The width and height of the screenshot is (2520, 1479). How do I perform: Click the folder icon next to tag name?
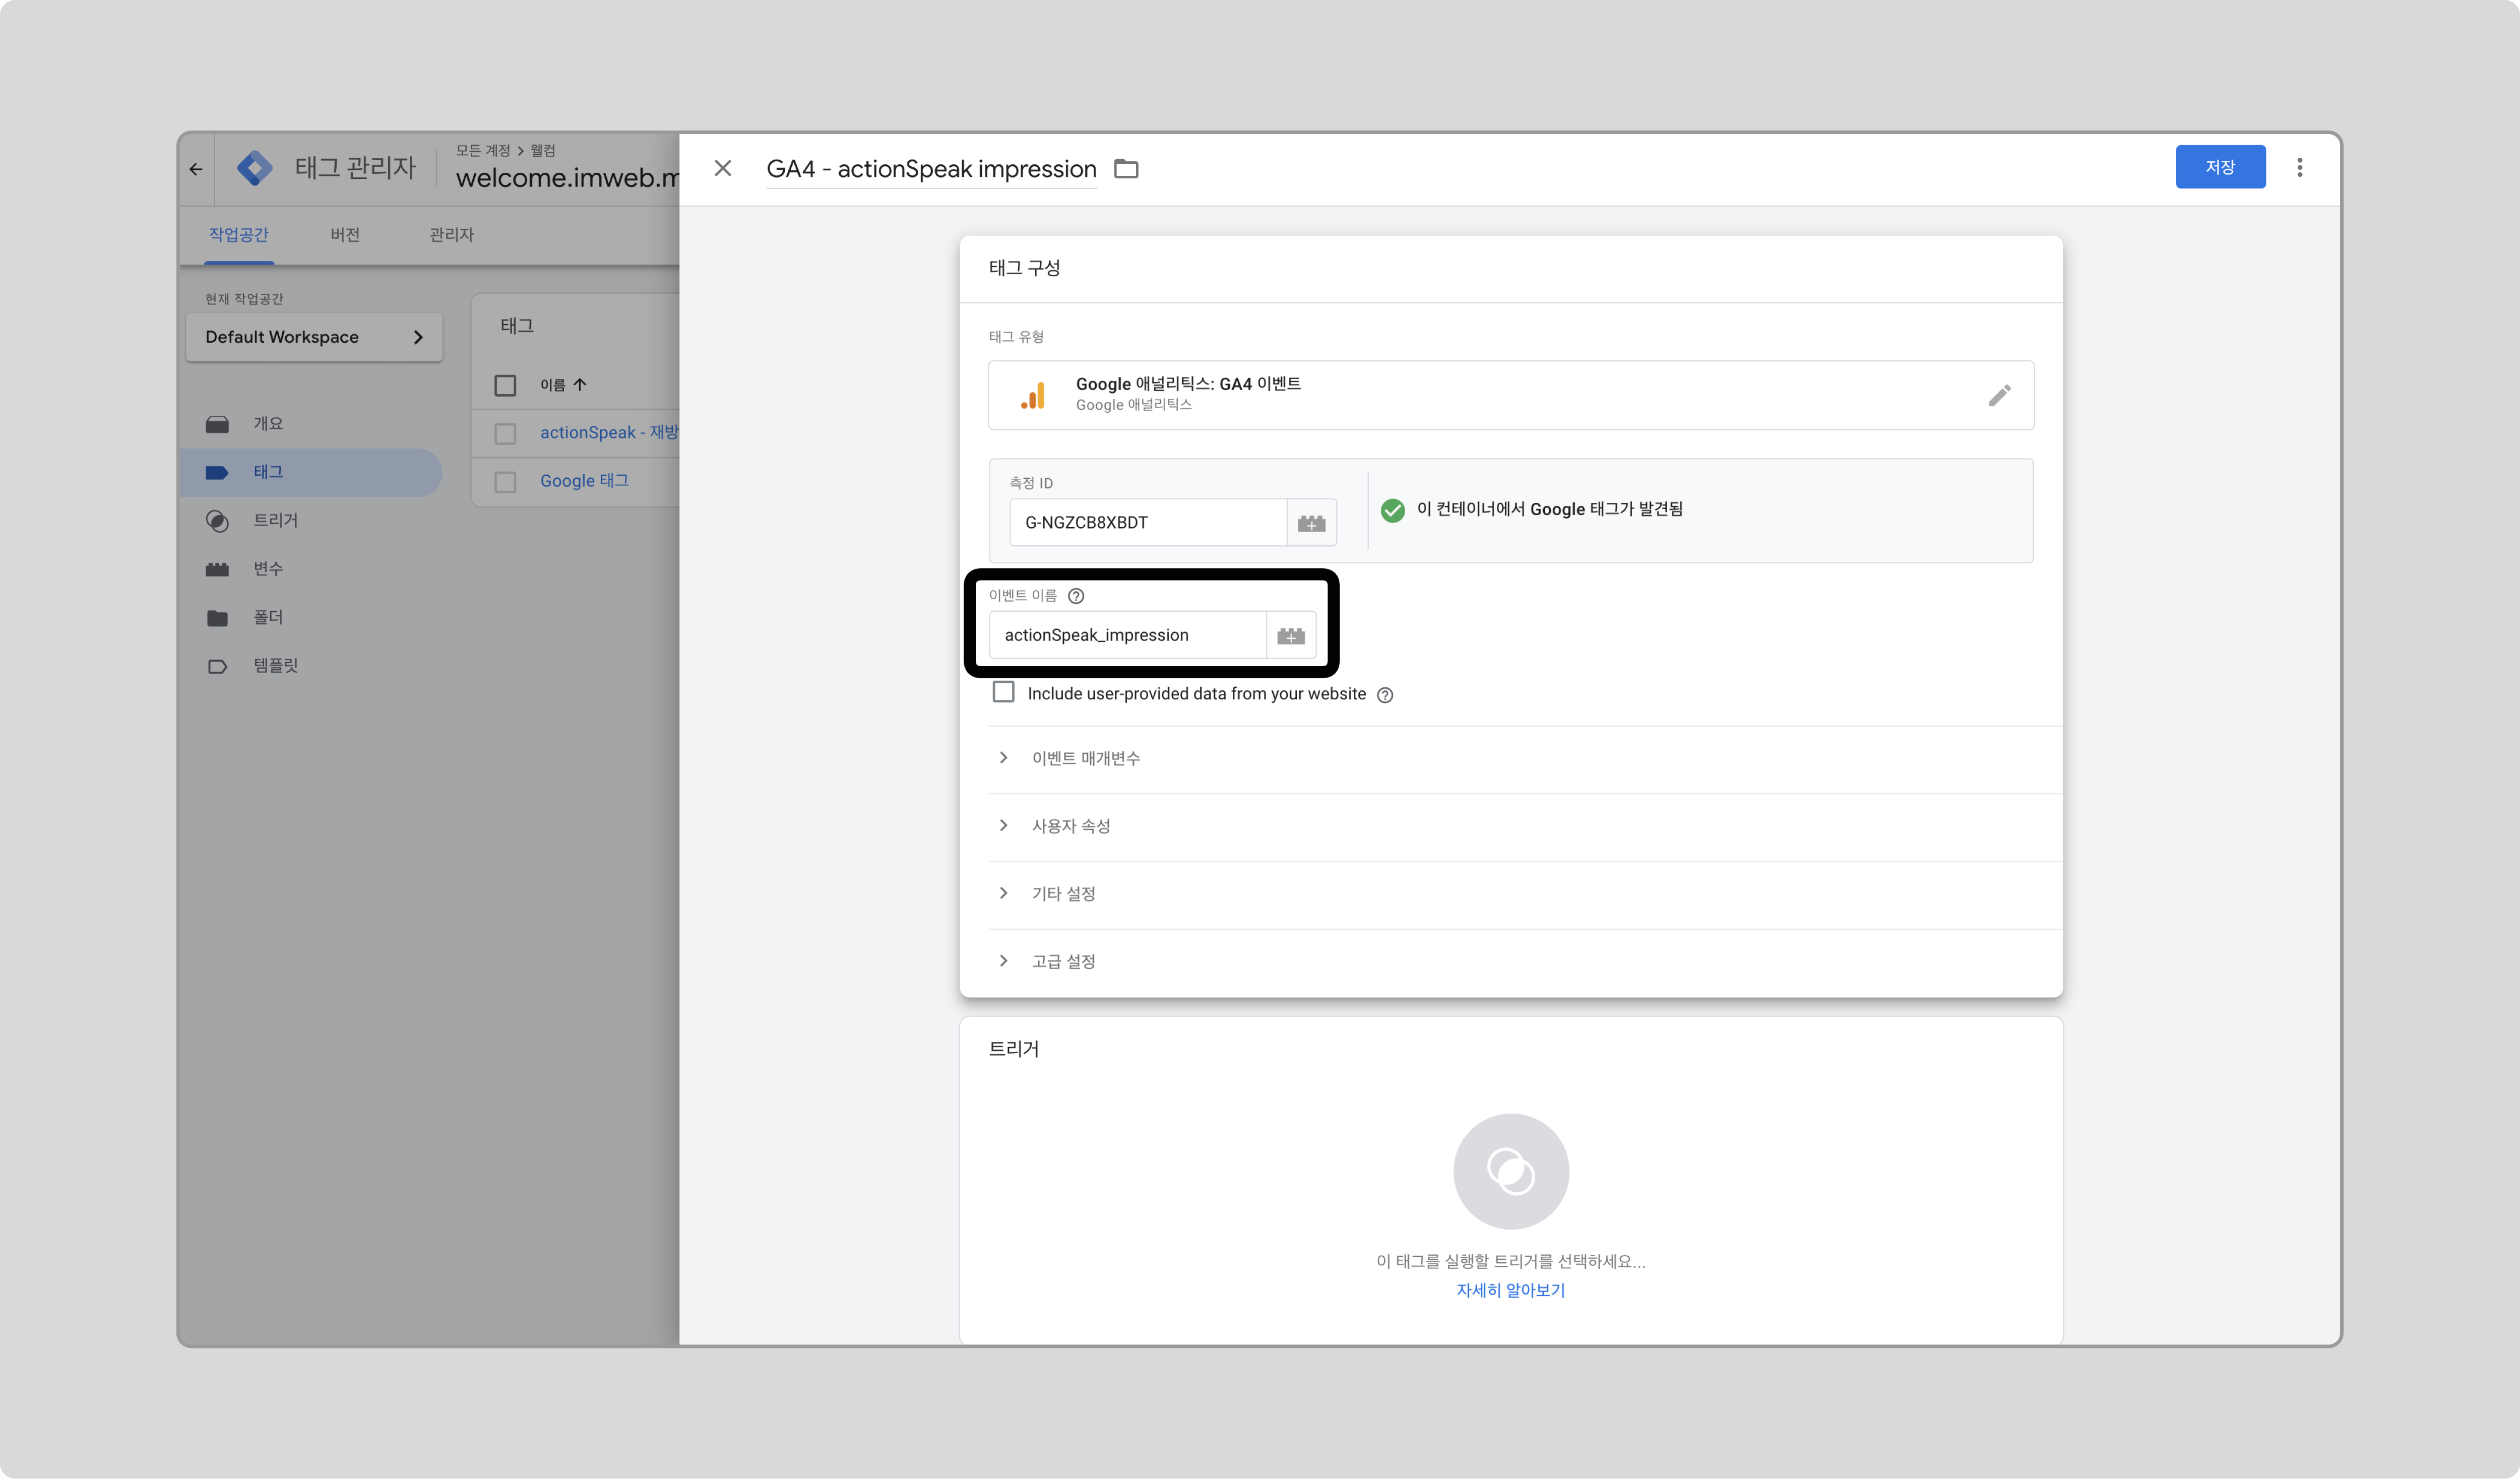(1126, 169)
